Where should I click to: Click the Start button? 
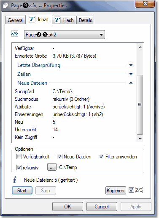coord(22,191)
